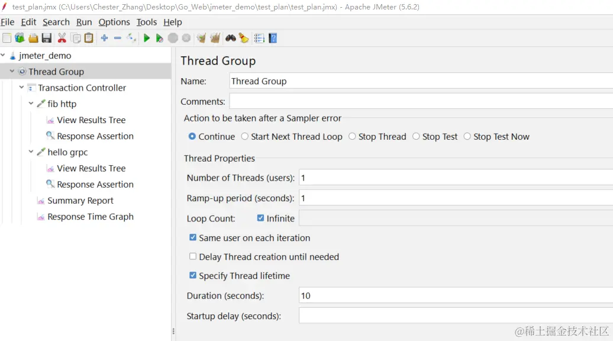This screenshot has height=341, width=613.
Task: Open the Search menu
Action: pos(56,22)
